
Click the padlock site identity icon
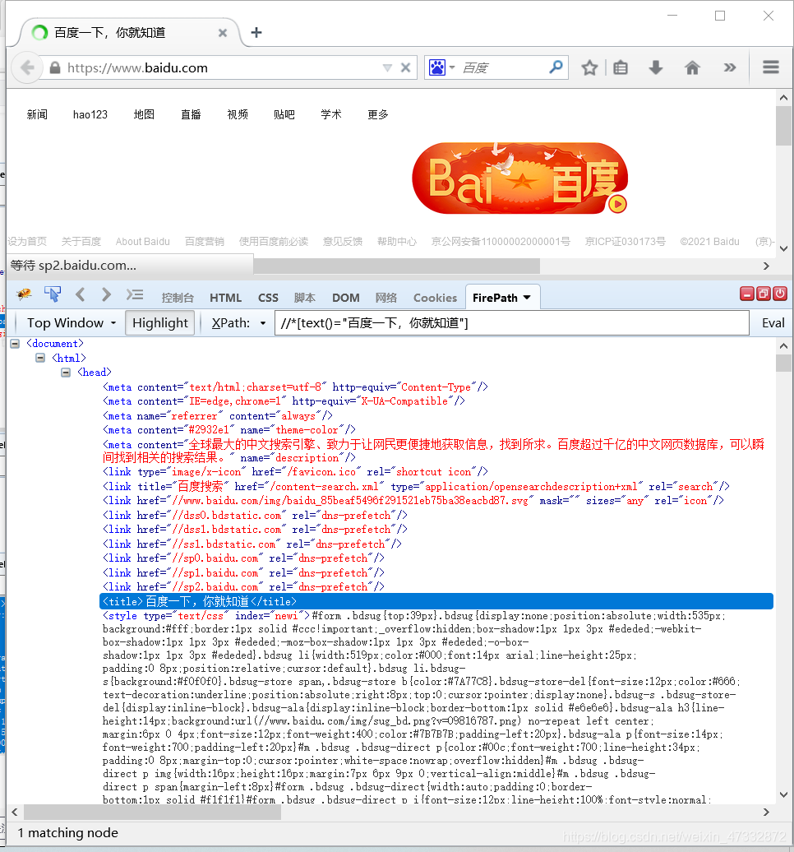click(55, 68)
